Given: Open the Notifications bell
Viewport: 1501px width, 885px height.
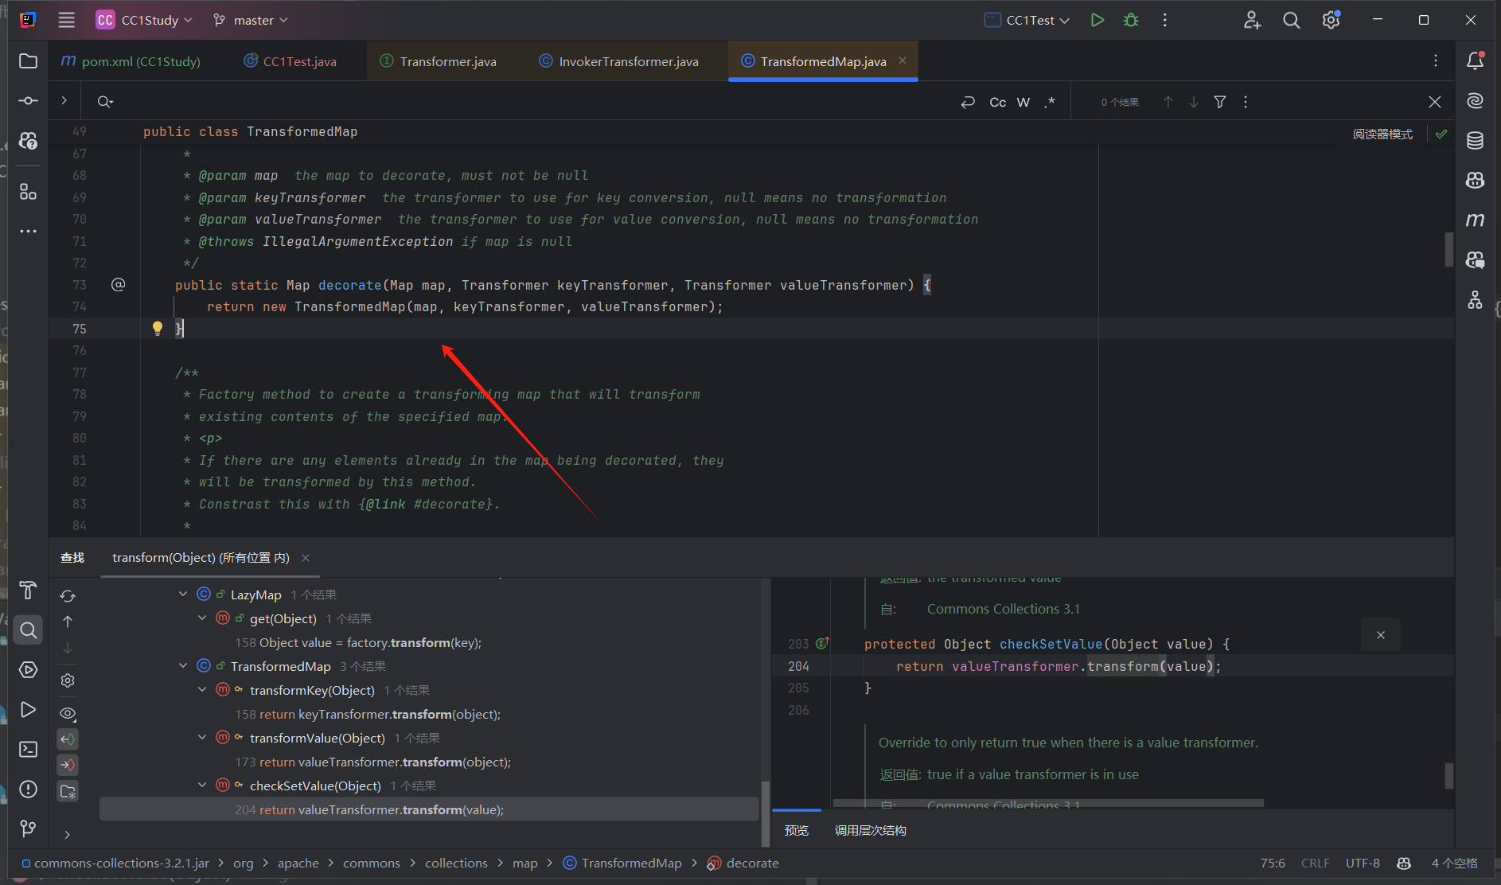Looking at the screenshot, I should pyautogui.click(x=1475, y=60).
